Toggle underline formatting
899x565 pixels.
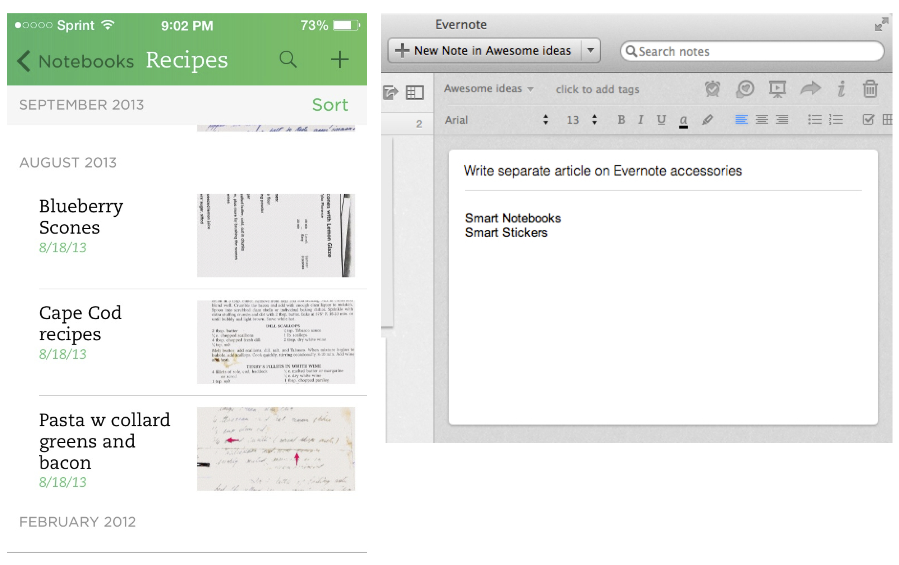[x=661, y=120]
